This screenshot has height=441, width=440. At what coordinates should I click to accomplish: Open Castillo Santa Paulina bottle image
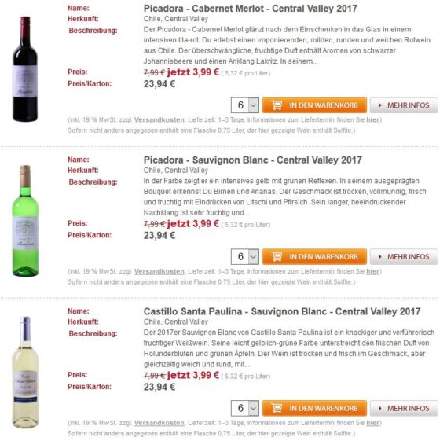pos(25,372)
